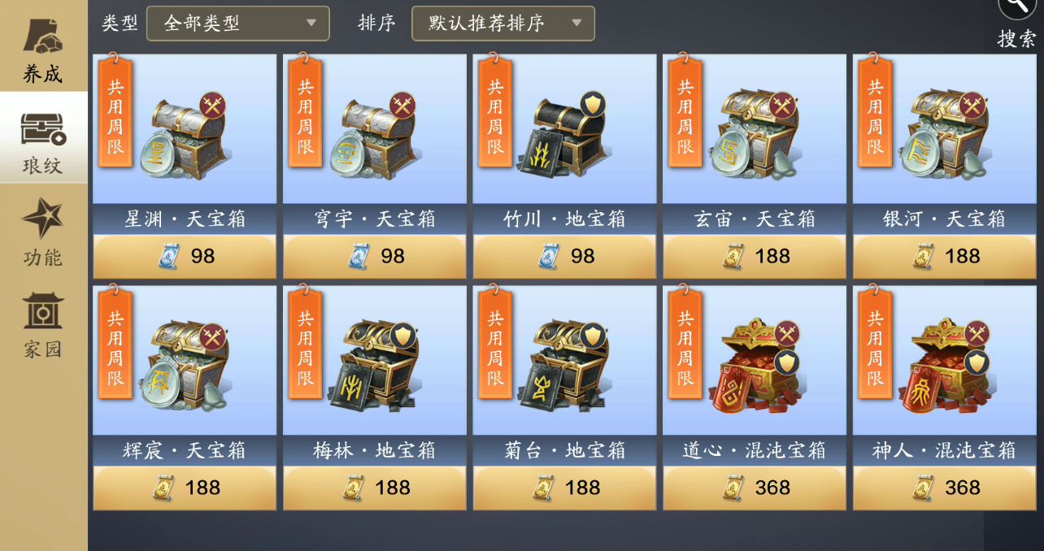Expand the 全部类型 type dropdown
The height and width of the screenshot is (551, 1044).
click(237, 24)
